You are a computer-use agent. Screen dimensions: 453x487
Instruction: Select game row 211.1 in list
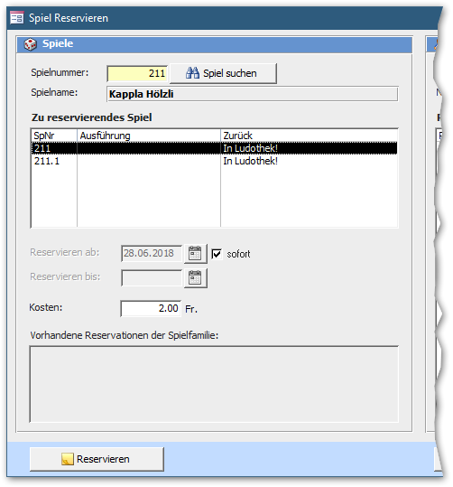click(214, 161)
